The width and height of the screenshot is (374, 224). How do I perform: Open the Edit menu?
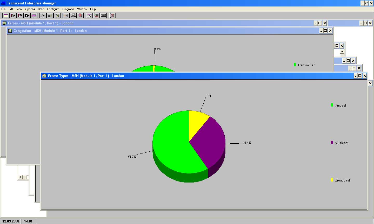coord(11,9)
